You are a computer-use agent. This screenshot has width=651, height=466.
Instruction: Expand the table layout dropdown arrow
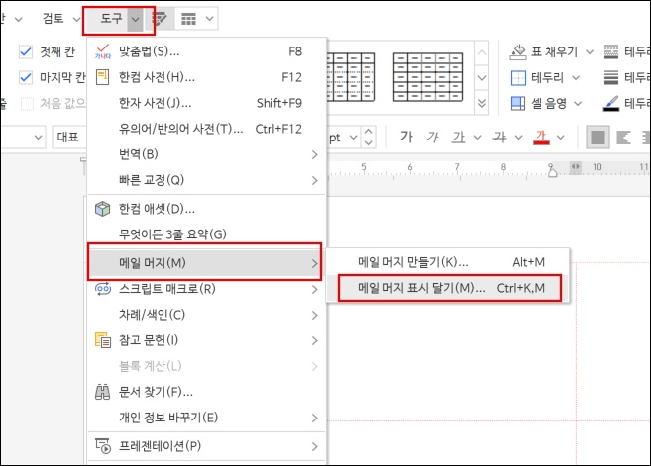coord(210,19)
